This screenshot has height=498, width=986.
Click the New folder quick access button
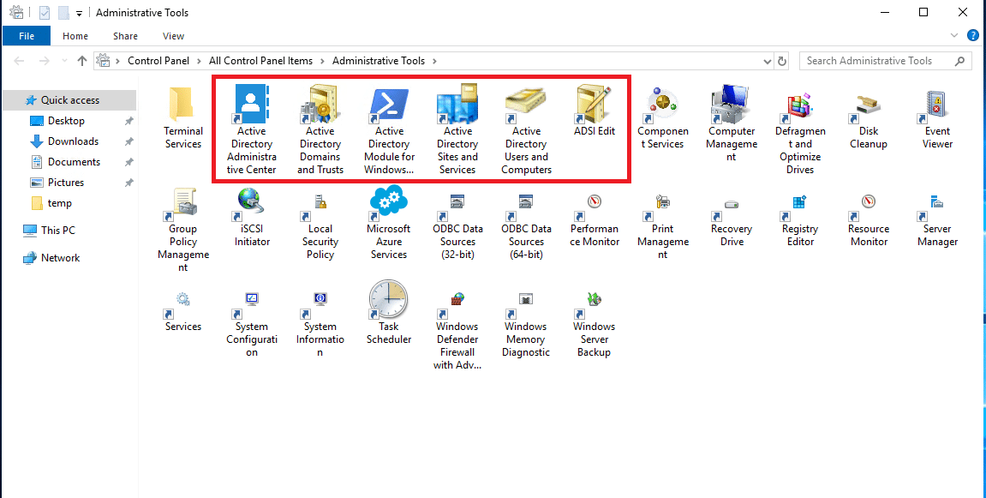[63, 12]
